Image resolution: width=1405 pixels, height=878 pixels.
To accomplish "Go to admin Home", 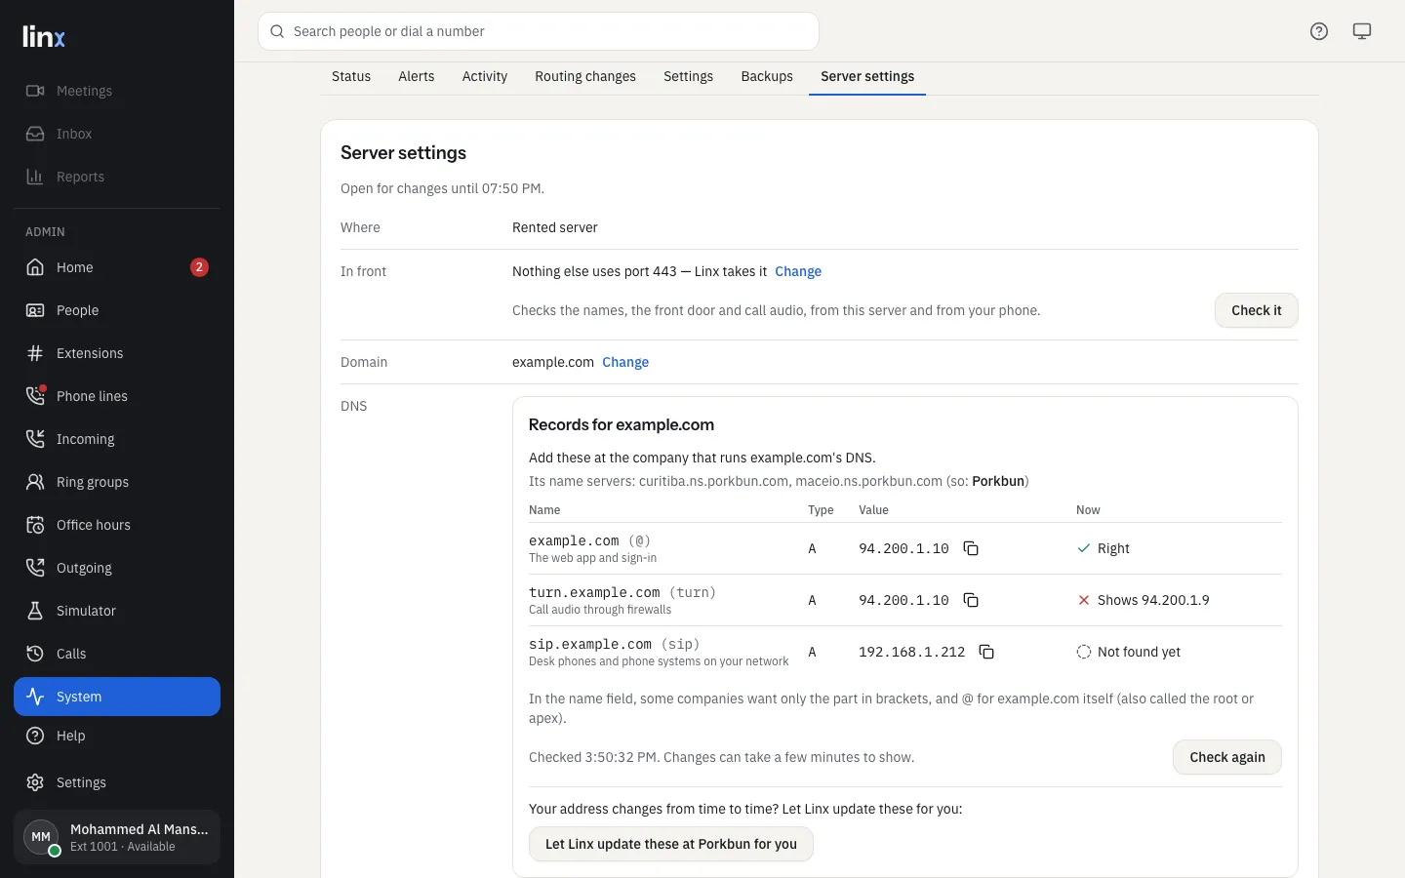I will tap(117, 267).
